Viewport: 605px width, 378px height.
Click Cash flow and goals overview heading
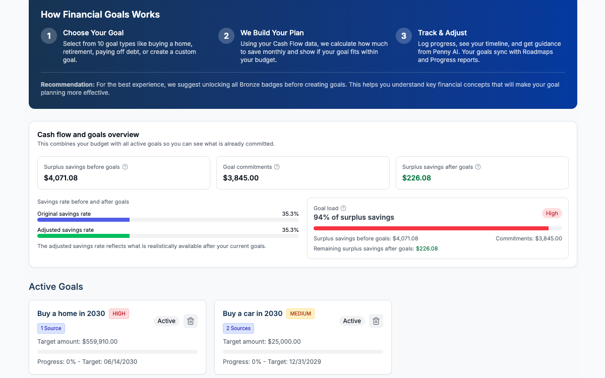click(x=88, y=135)
